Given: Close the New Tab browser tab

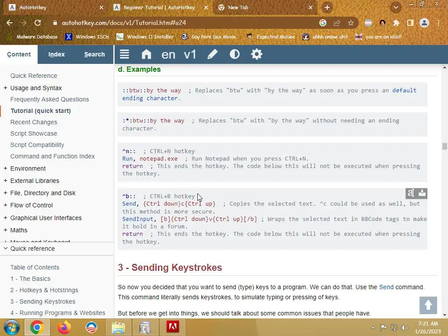Looking at the screenshot, I should [311, 7].
